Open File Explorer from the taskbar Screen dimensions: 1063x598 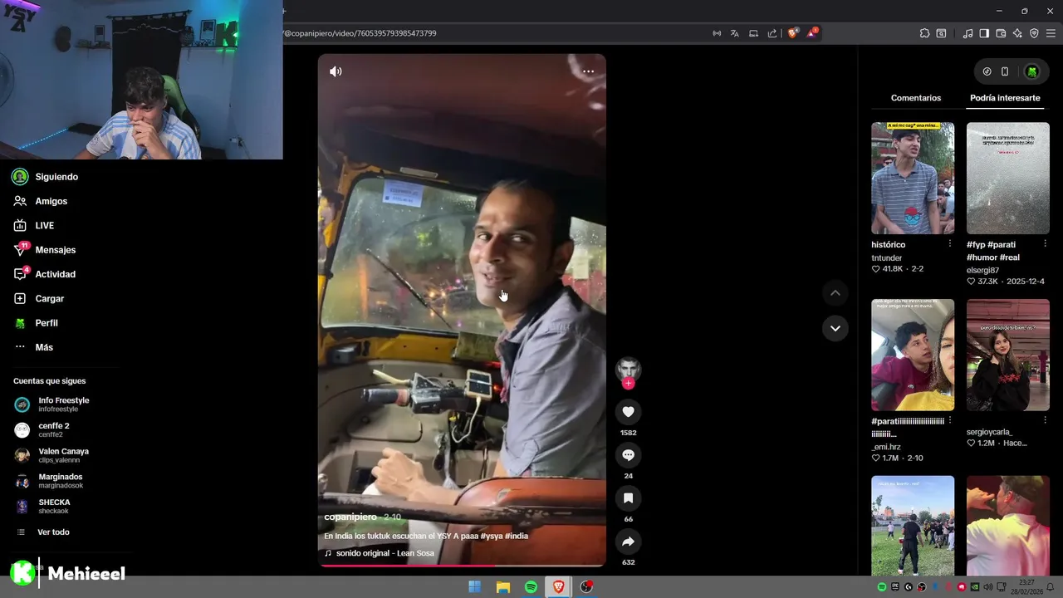coord(502,587)
